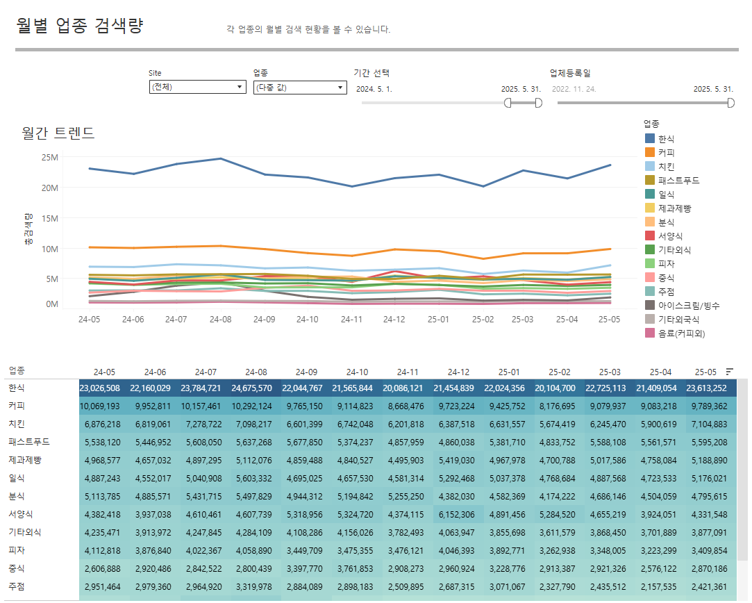Click the 기간 선택 end slider handle
Viewport: 752px width, 603px height.
pos(538,103)
